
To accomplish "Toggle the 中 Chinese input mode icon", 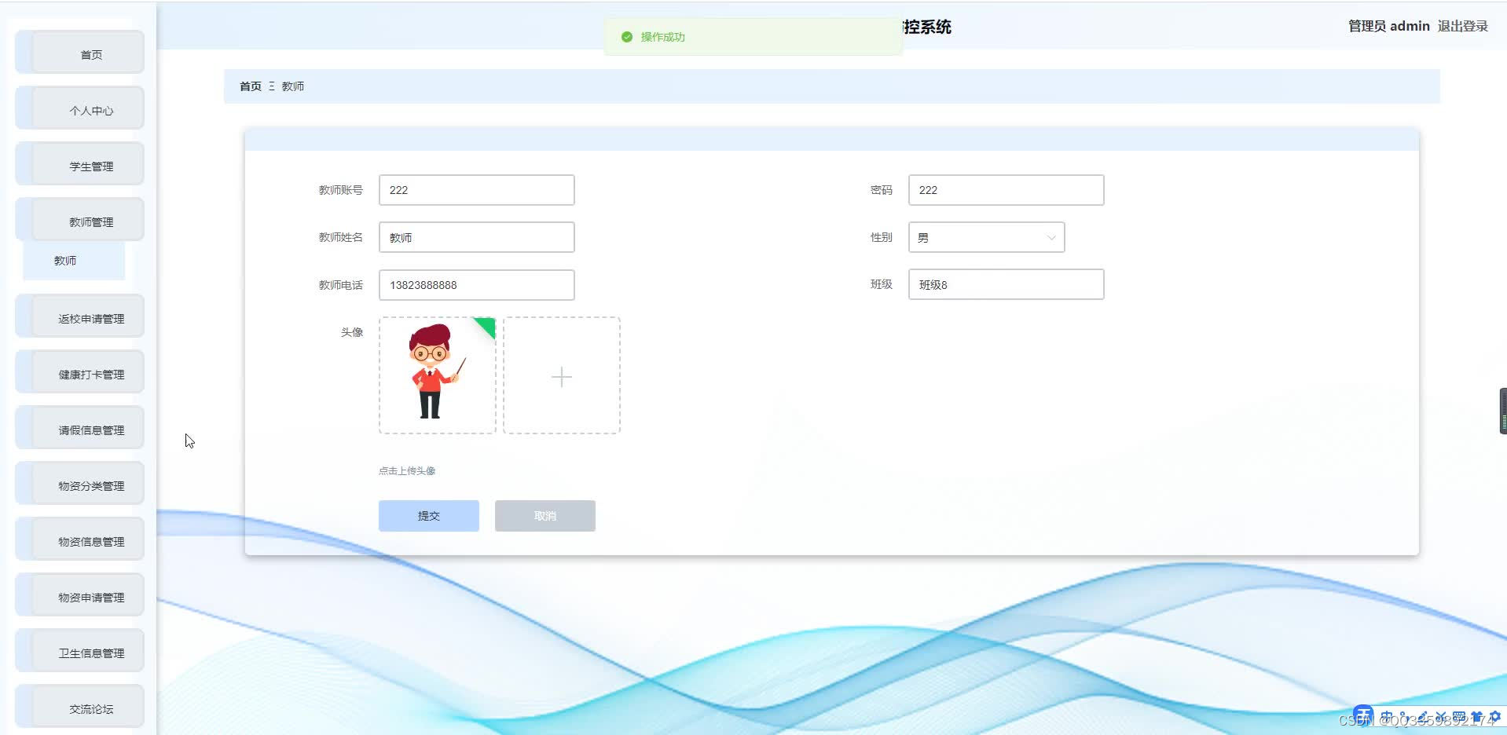I will 1387,716.
